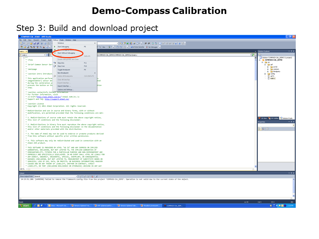Click the Clear All output icon
The height and width of the screenshot is (239, 319).
pyautogui.click(x=92, y=176)
